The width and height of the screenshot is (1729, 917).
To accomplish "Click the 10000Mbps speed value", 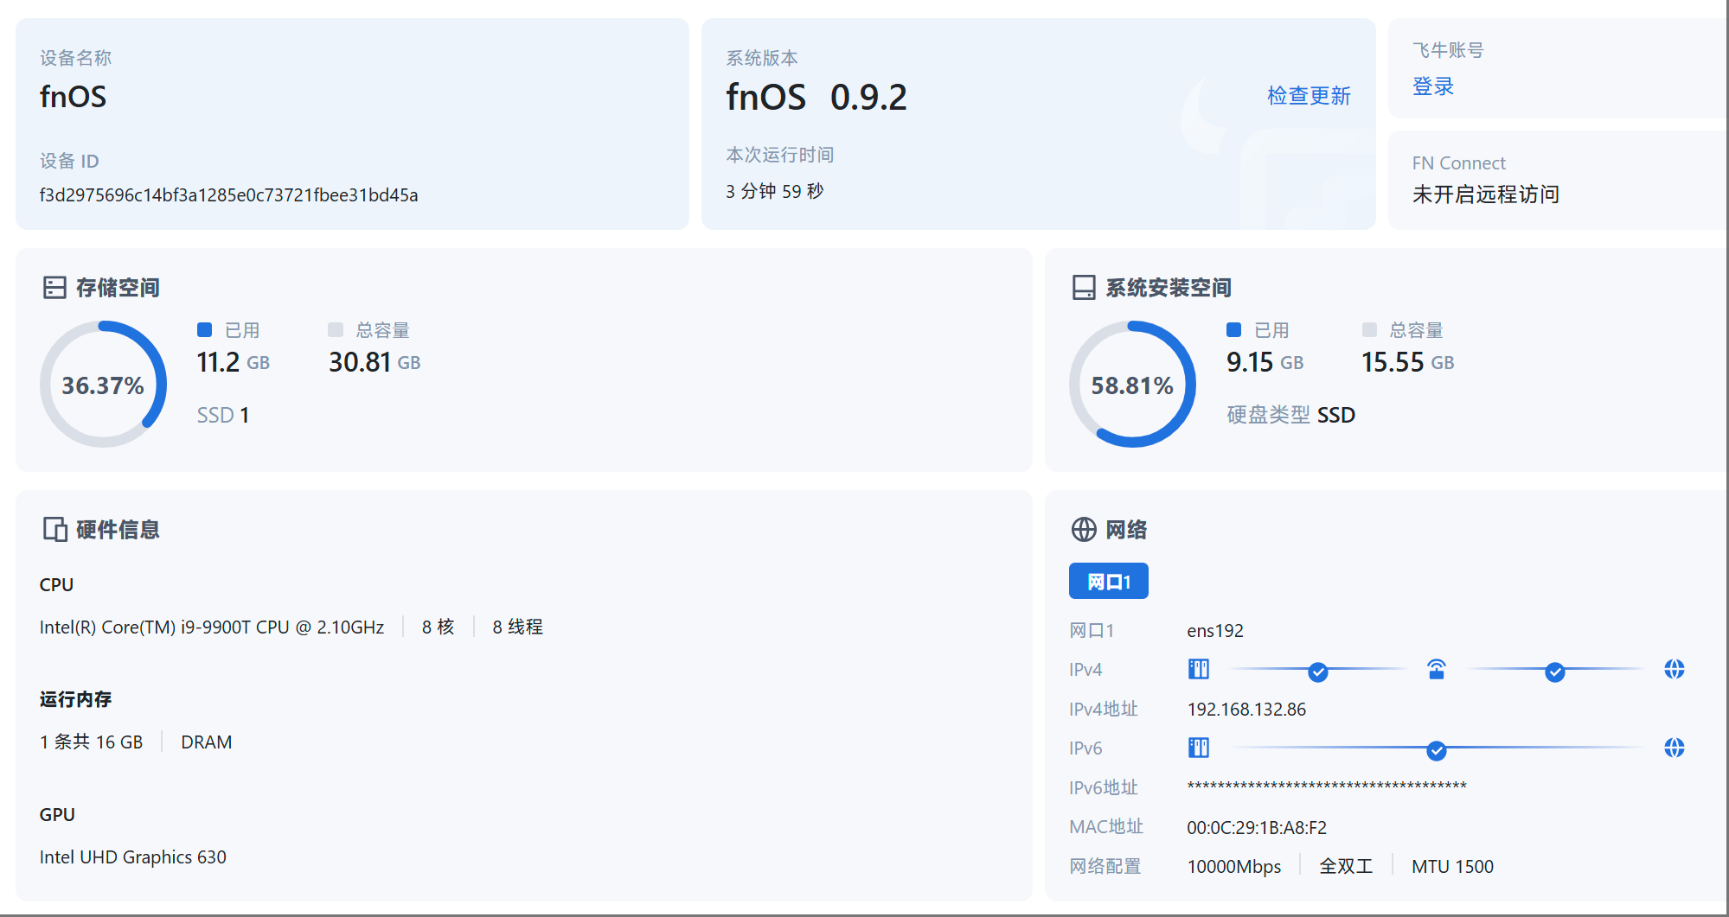I will click(1234, 867).
